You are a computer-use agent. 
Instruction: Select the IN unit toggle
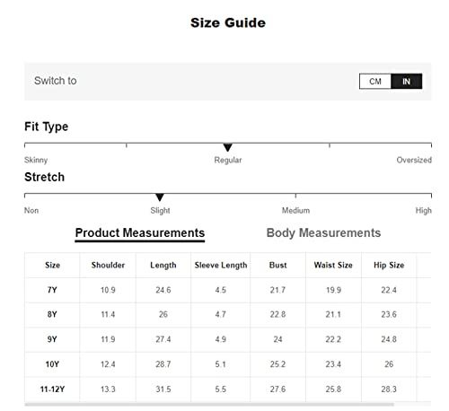[406, 82]
